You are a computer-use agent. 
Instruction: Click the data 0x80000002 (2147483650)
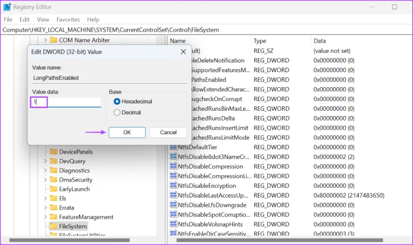point(349,195)
